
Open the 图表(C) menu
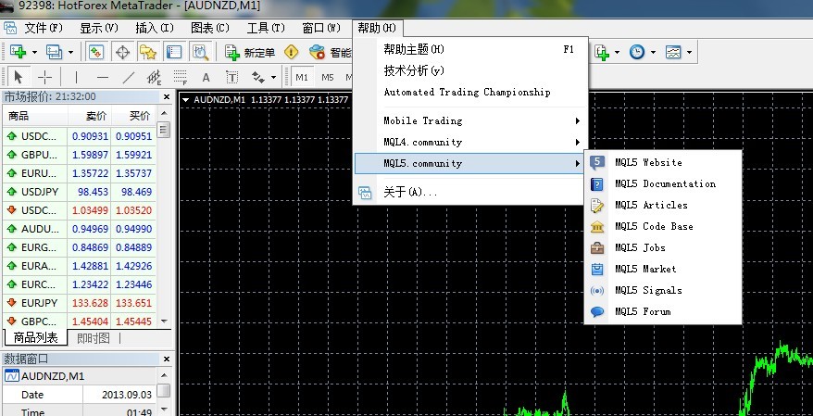point(210,28)
